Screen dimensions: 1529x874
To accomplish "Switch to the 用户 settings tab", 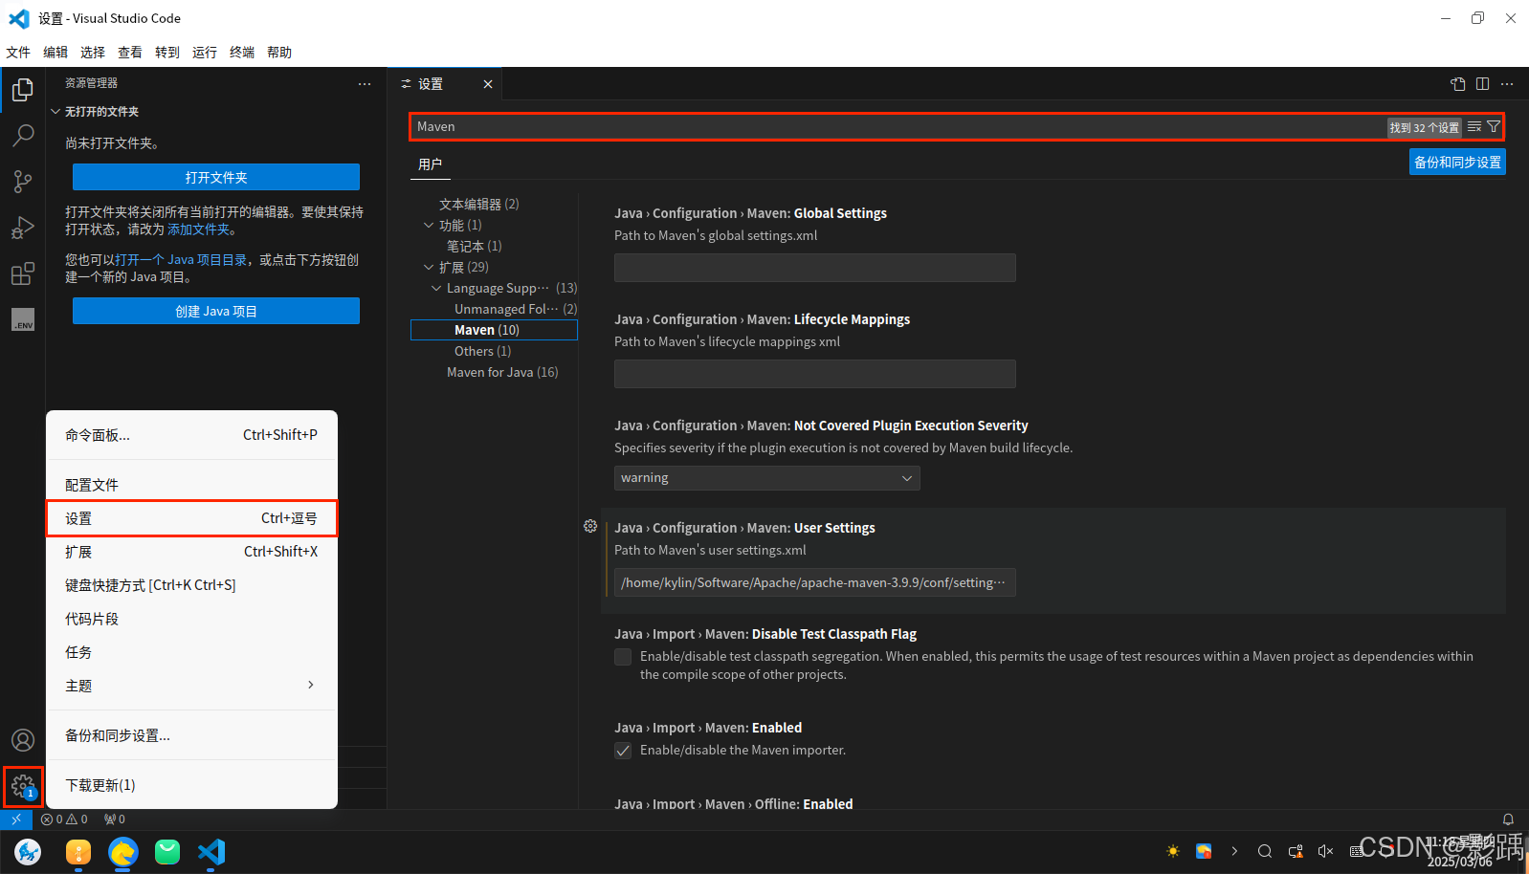I will click(431, 164).
